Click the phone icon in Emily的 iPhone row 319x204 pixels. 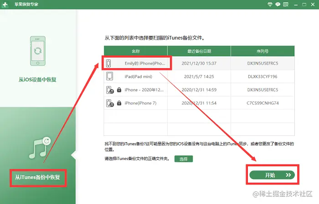108,63
